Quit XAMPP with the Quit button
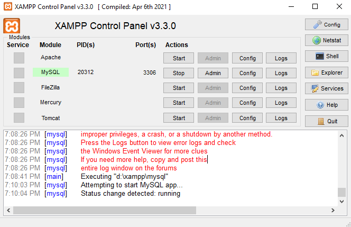This screenshot has width=351, height=227. pos(326,121)
